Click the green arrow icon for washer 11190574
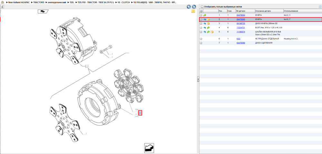 pyautogui.click(x=208, y=32)
